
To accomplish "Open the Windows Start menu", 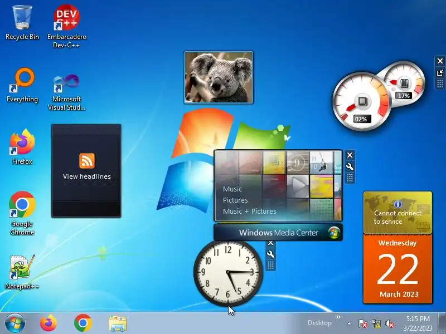I will pyautogui.click(x=15, y=323).
